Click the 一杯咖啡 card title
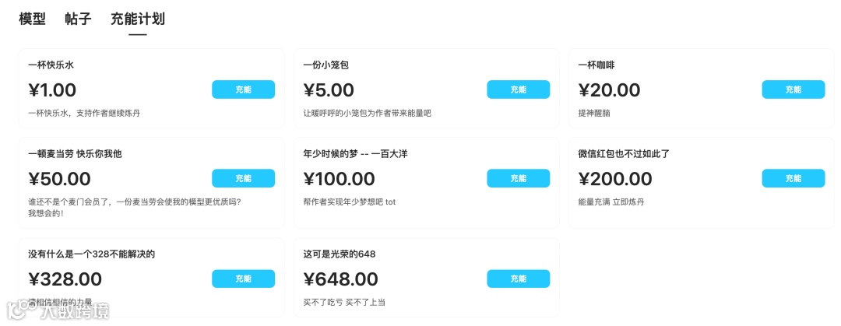The image size is (841, 326). click(x=596, y=65)
